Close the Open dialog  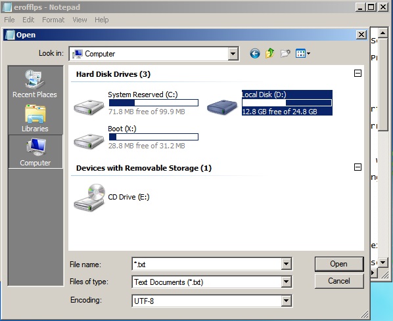[361, 35]
